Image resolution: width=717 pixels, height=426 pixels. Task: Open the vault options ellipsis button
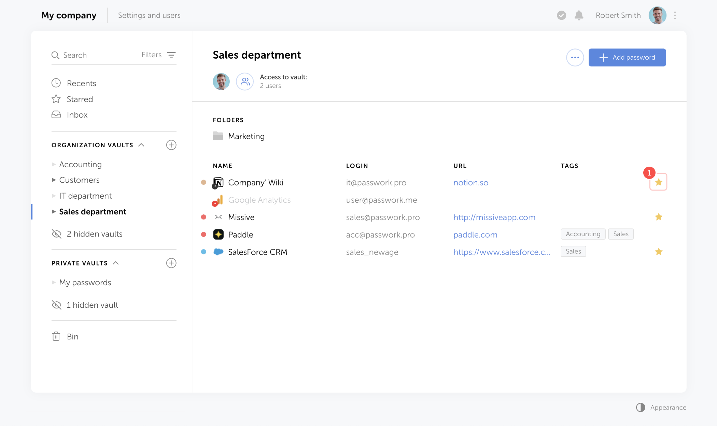coord(575,58)
